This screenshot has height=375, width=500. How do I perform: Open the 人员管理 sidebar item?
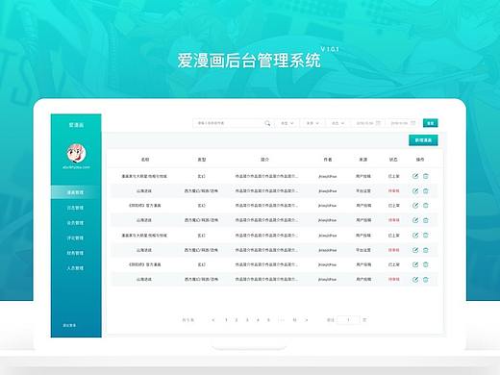click(x=76, y=268)
